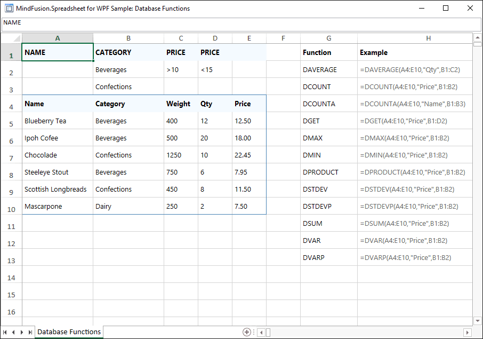Click the app icon in title bar

(9, 9)
